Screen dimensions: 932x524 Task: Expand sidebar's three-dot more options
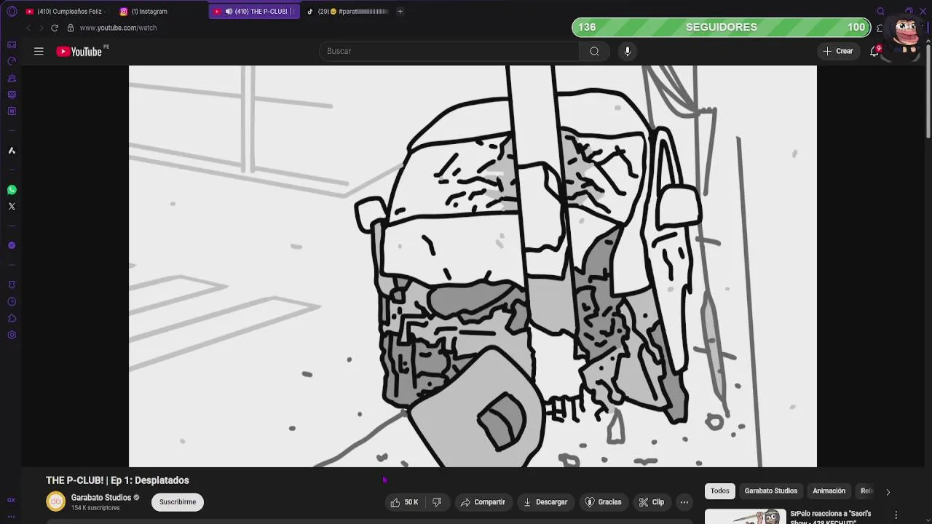coord(12,516)
